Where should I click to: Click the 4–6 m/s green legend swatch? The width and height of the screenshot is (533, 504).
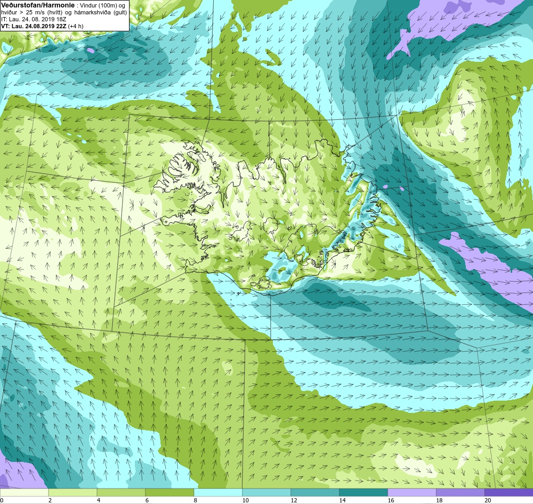click(121, 492)
